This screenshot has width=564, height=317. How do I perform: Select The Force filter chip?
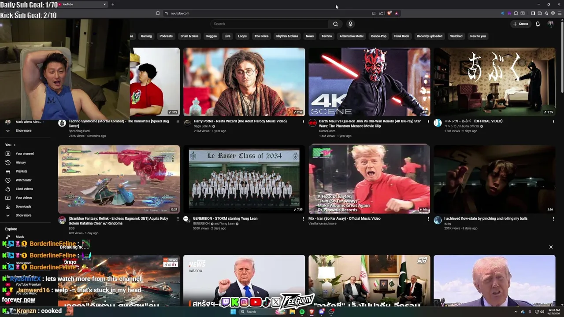tap(261, 36)
